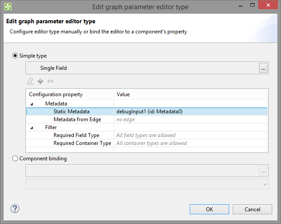Open the help question mark icon
The height and width of the screenshot is (224, 281).
click(x=14, y=209)
